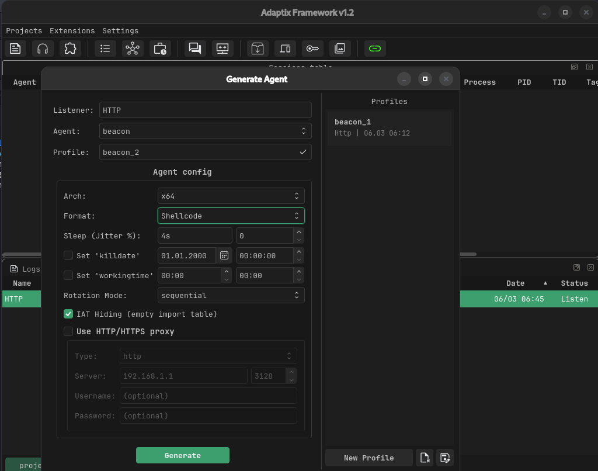Click the key Credentials icon

pyautogui.click(x=312, y=49)
